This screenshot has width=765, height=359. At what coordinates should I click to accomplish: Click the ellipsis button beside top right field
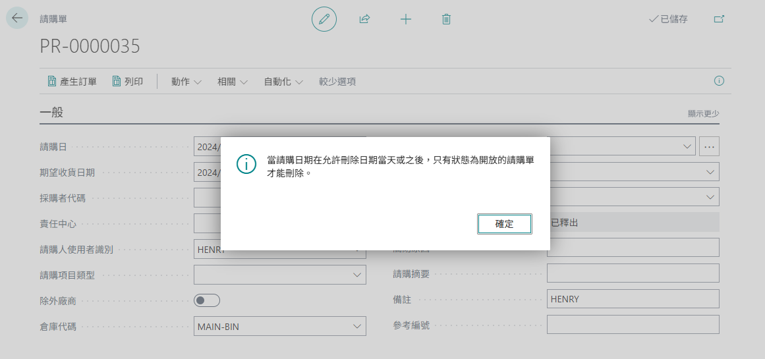710,146
